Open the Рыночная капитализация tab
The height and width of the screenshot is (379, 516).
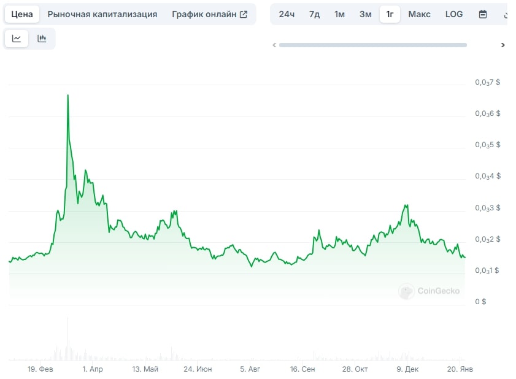point(102,14)
